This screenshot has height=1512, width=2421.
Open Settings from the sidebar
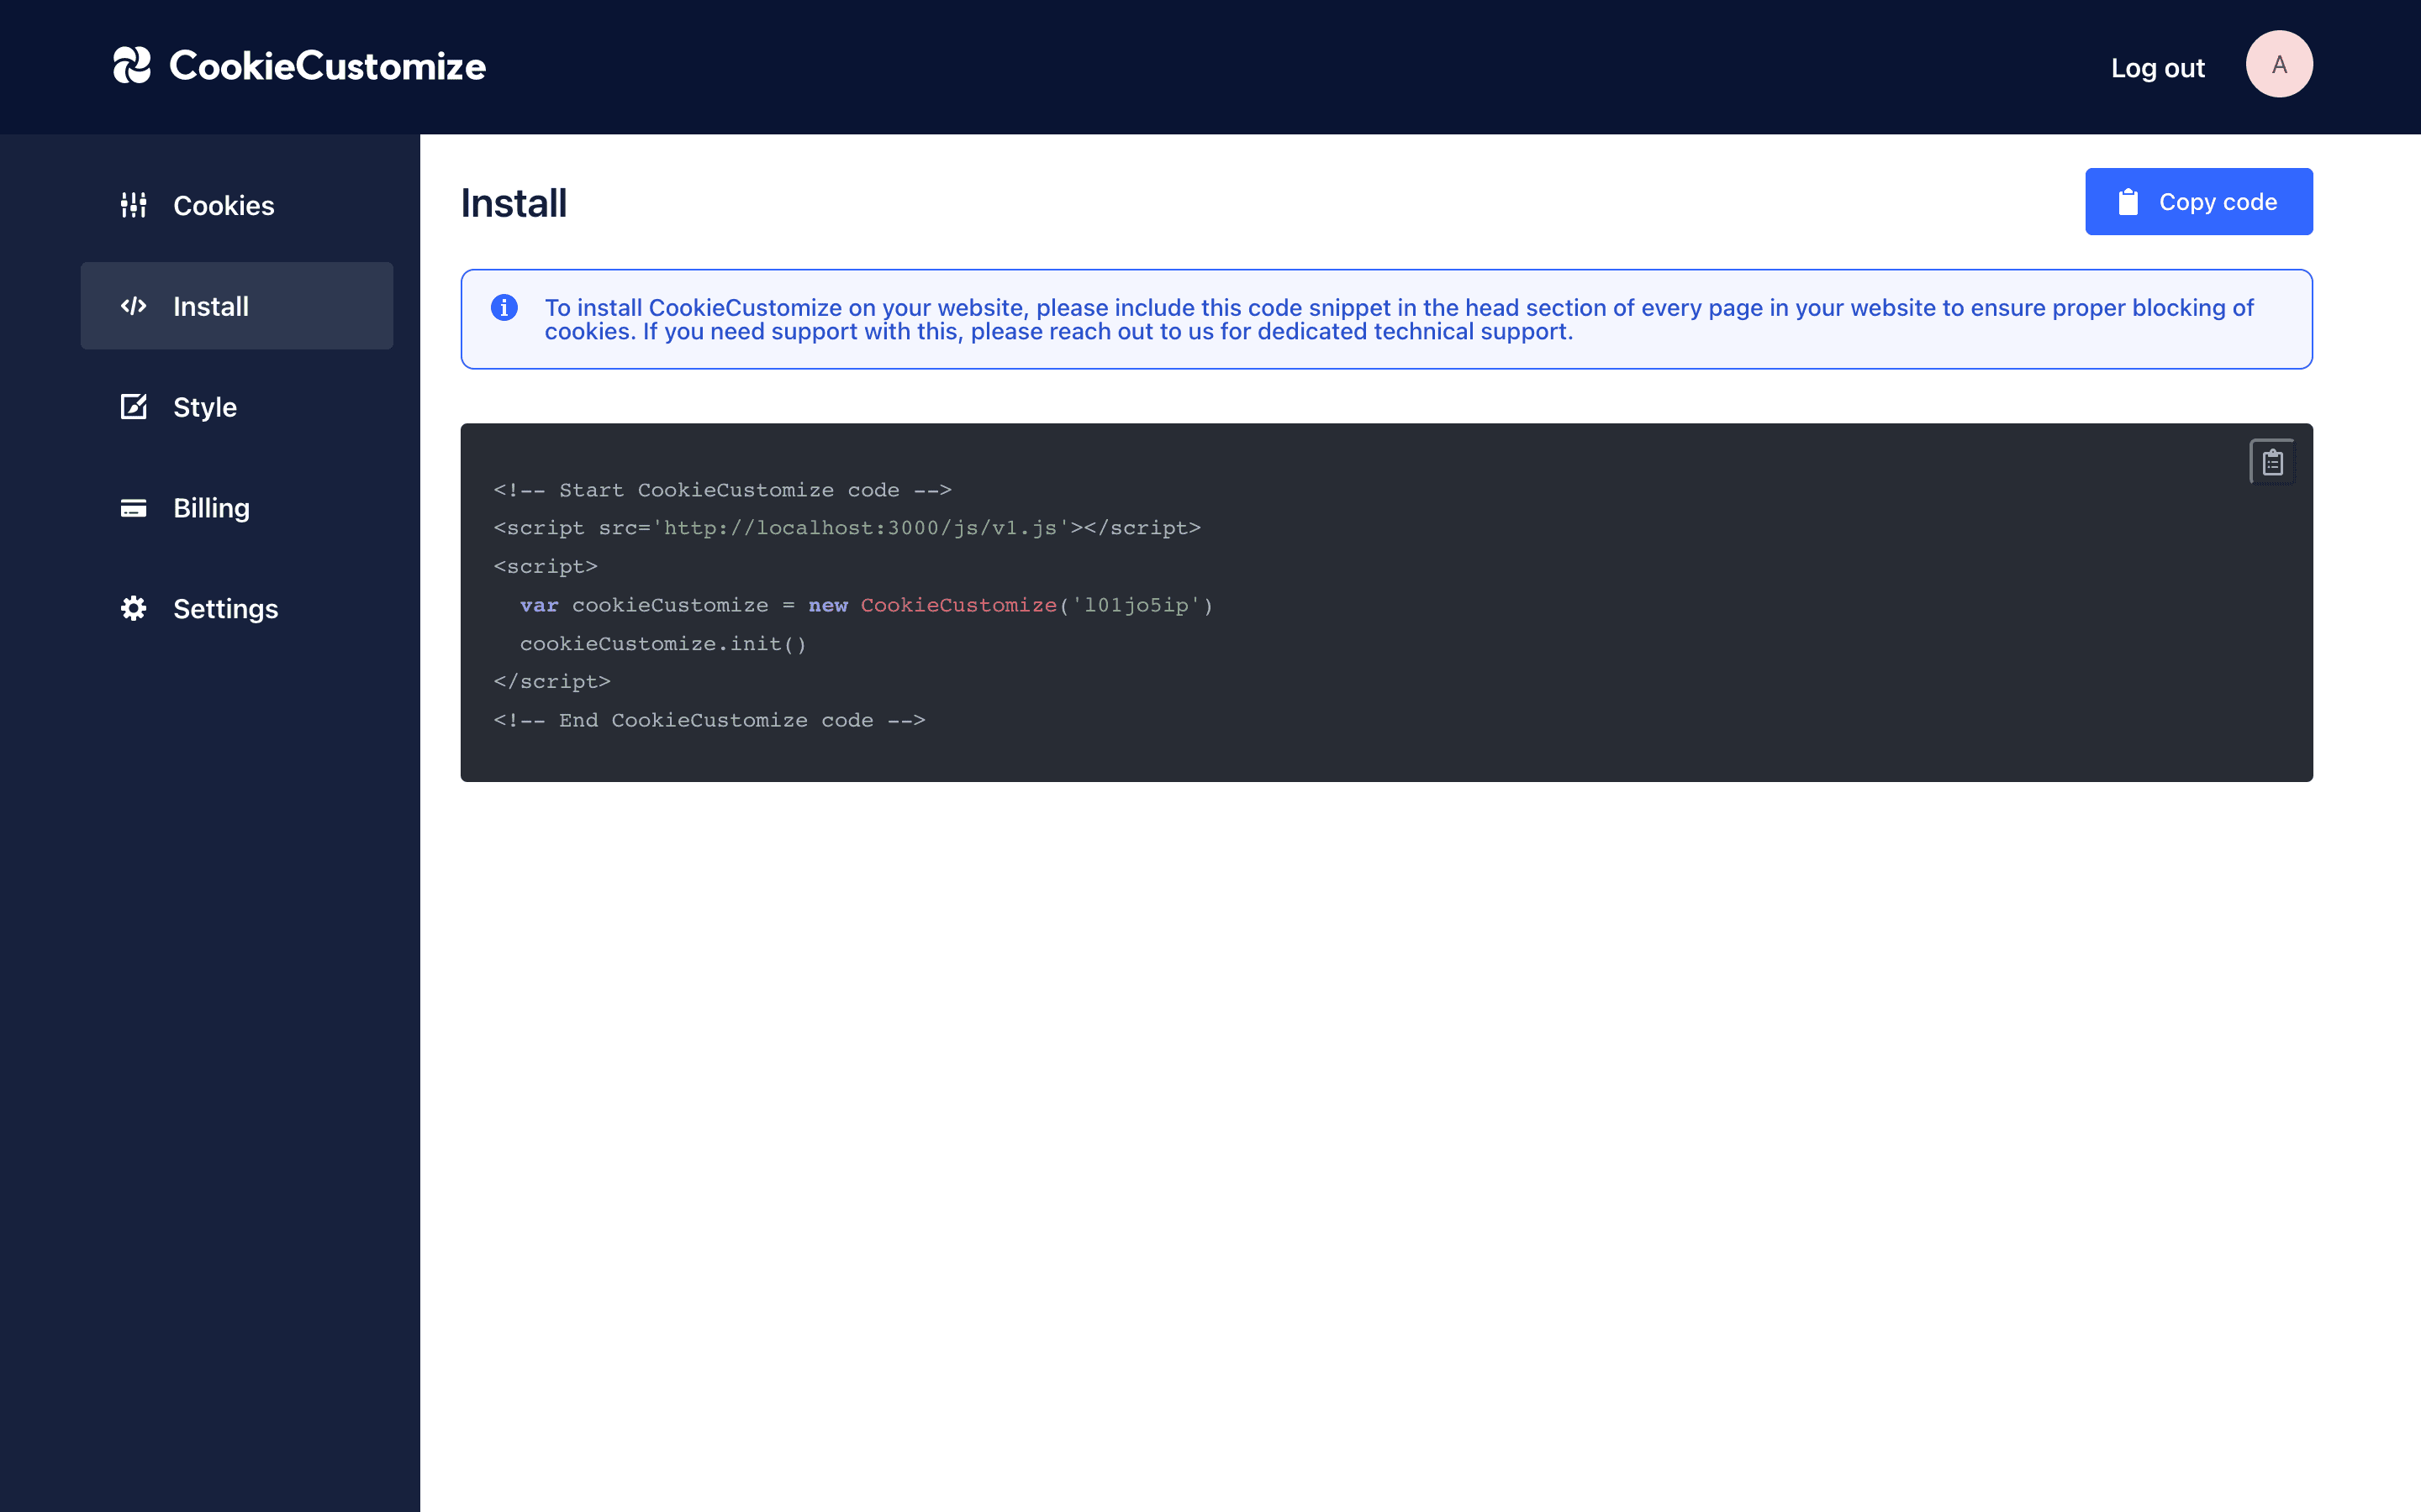[225, 609]
